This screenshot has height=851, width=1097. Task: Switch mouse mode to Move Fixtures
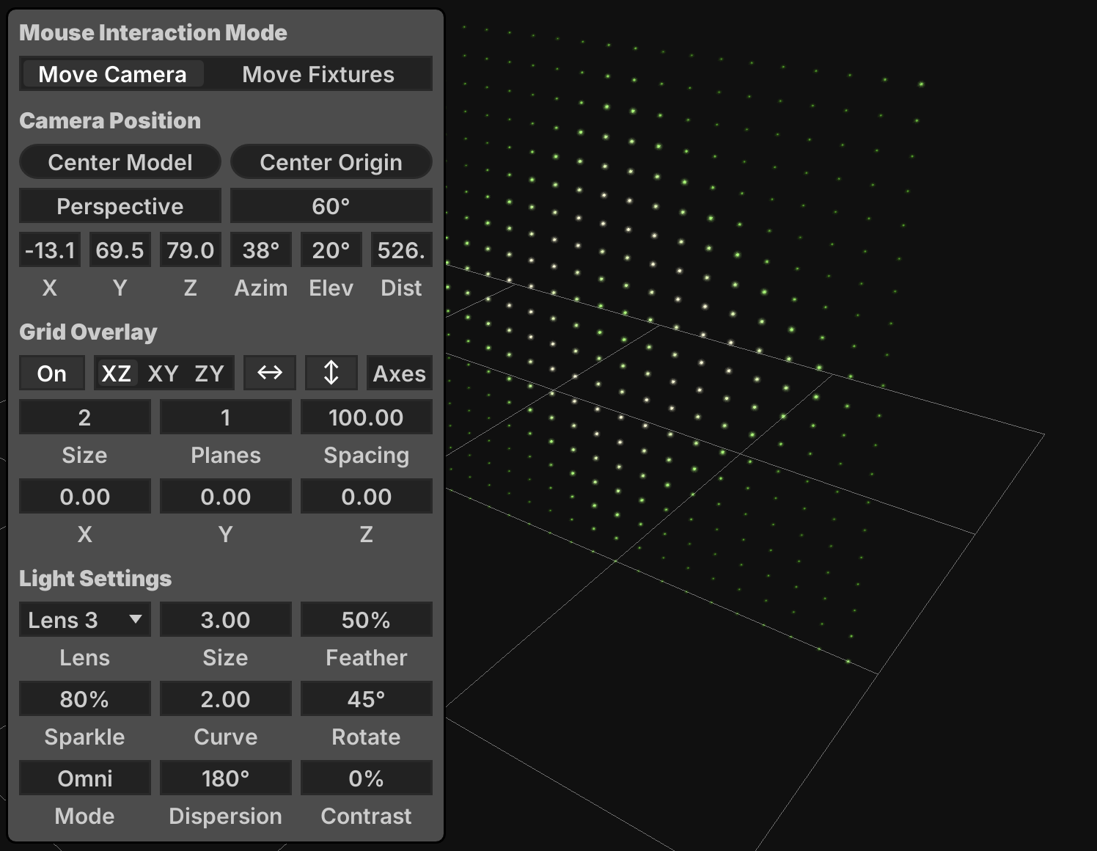pyautogui.click(x=318, y=75)
